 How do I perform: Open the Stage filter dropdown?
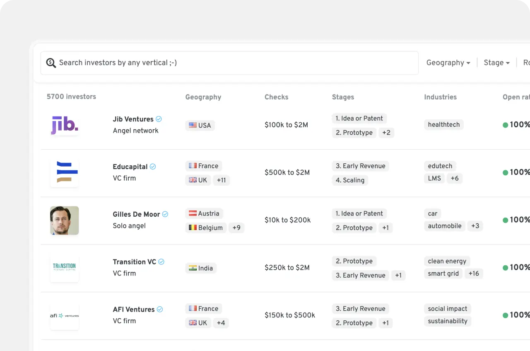click(x=496, y=63)
